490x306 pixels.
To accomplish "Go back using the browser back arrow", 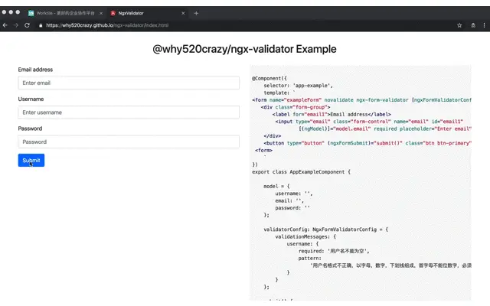I will click(x=5, y=25).
